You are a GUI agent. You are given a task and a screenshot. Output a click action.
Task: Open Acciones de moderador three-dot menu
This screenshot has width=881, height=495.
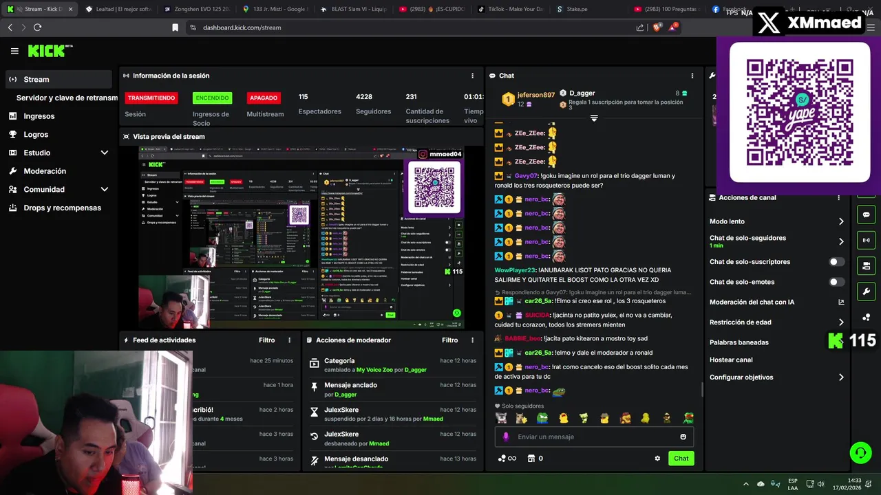(472, 340)
